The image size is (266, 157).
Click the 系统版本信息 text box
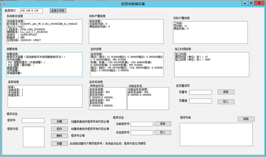44,31
